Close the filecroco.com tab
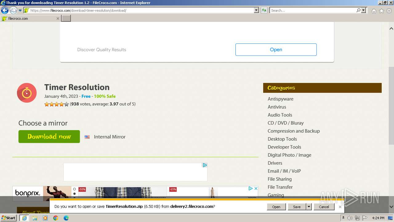The width and height of the screenshot is (394, 222). coord(58,18)
